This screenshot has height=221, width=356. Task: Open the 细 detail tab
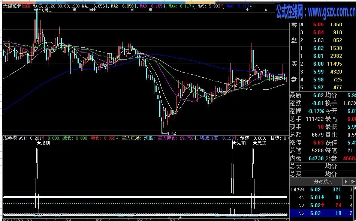point(353,182)
